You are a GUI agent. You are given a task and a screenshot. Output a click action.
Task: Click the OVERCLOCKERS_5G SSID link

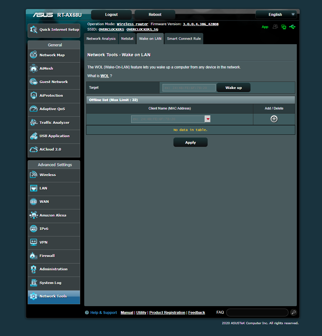pos(142,29)
